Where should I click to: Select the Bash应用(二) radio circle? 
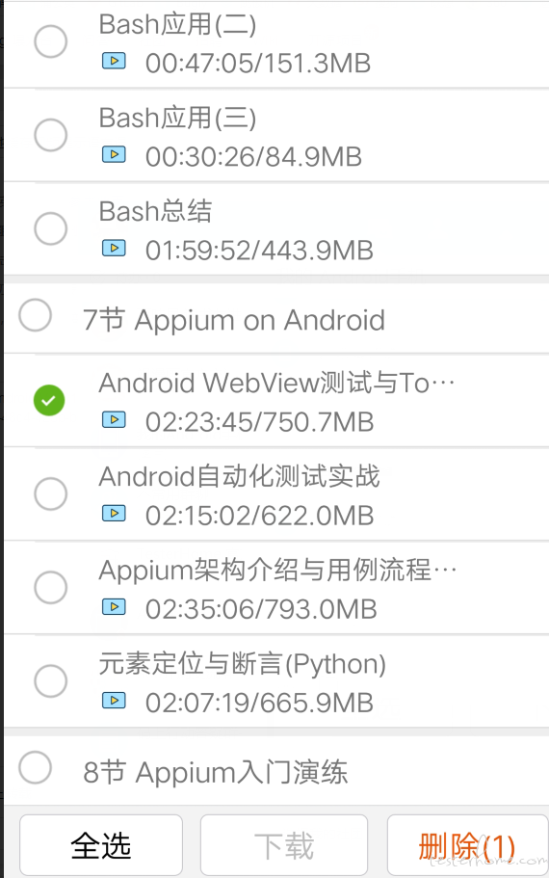[x=50, y=41]
